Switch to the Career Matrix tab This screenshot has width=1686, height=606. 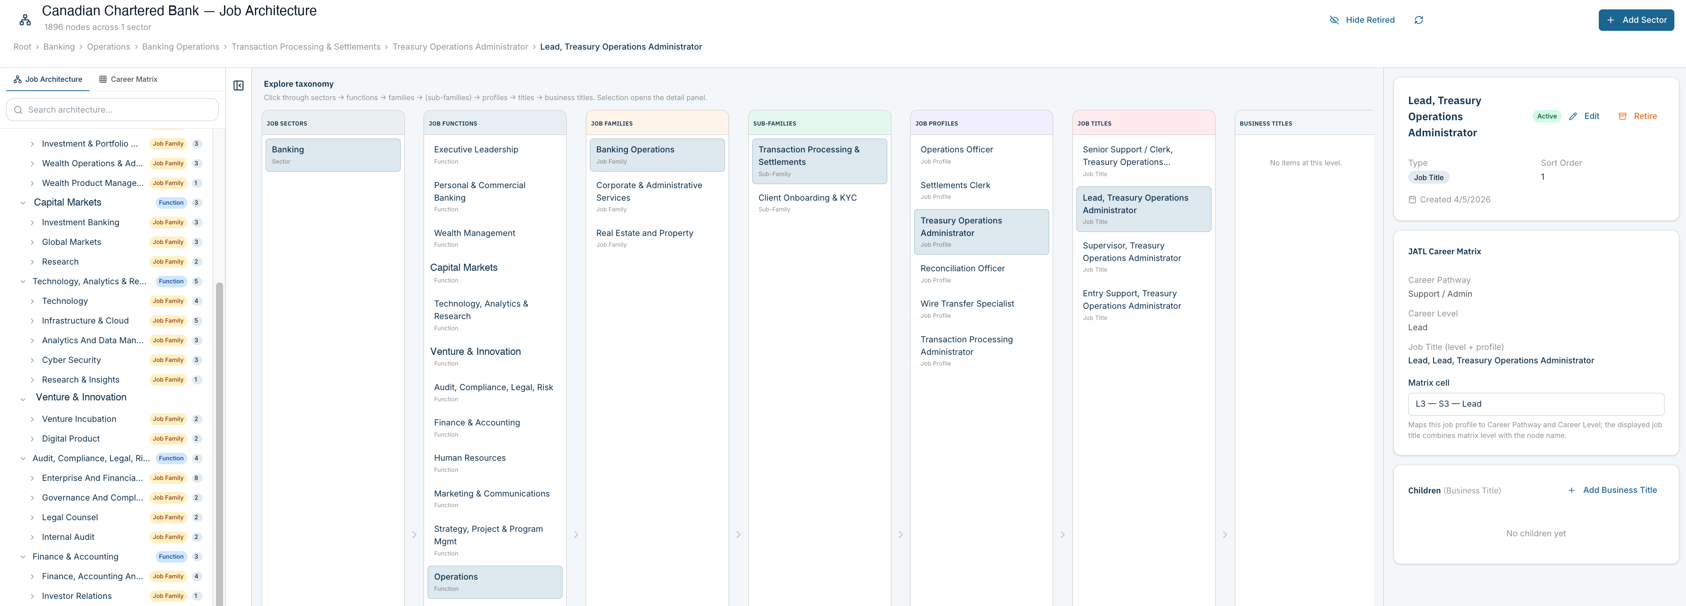click(x=128, y=79)
